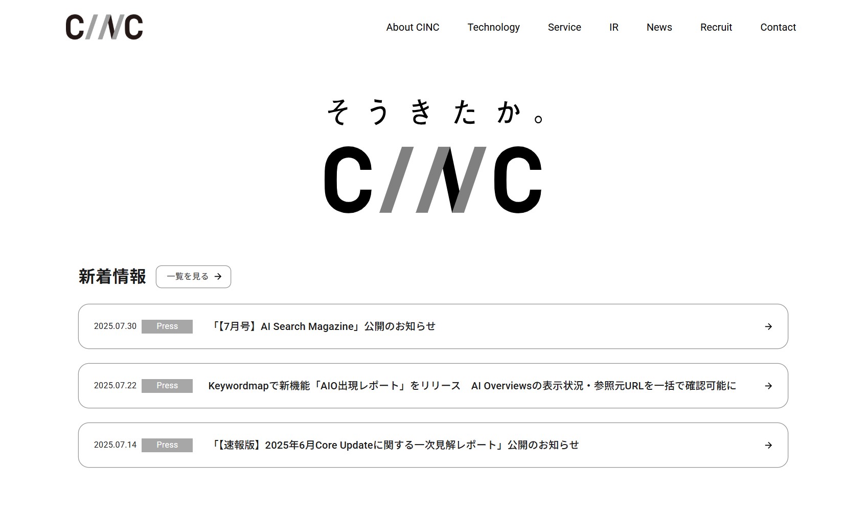868x508 pixels.
Task: Open the Contact page
Action: tap(778, 27)
